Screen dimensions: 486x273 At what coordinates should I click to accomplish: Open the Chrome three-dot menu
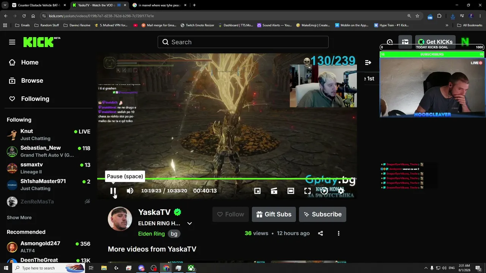tap(480, 16)
